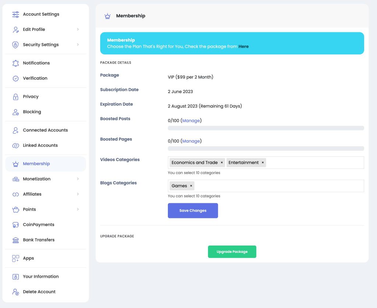Click the 2 June 2023 subscription date
Viewport: 377px width, 308px height.
[180, 92]
